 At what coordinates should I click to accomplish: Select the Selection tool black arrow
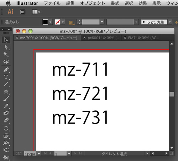[x=6, y=40]
